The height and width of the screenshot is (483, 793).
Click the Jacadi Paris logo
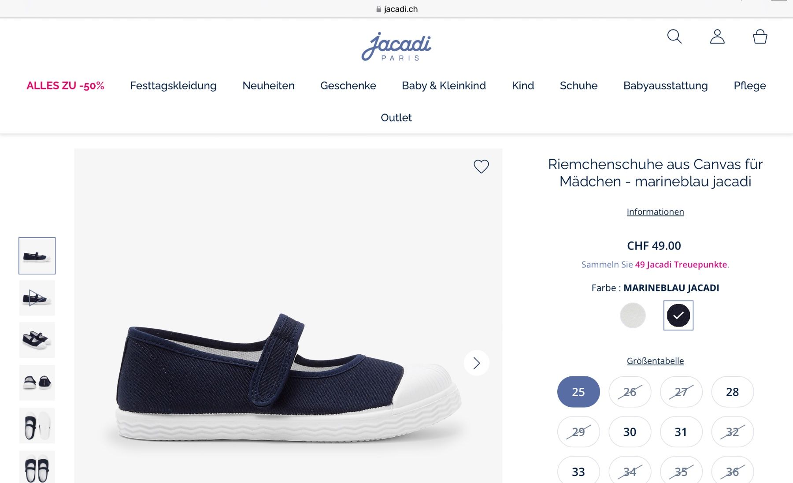tap(396, 47)
